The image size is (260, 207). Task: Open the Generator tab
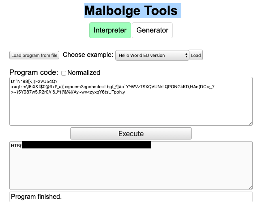(152, 31)
